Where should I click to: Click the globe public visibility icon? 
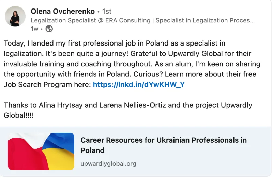(49, 29)
